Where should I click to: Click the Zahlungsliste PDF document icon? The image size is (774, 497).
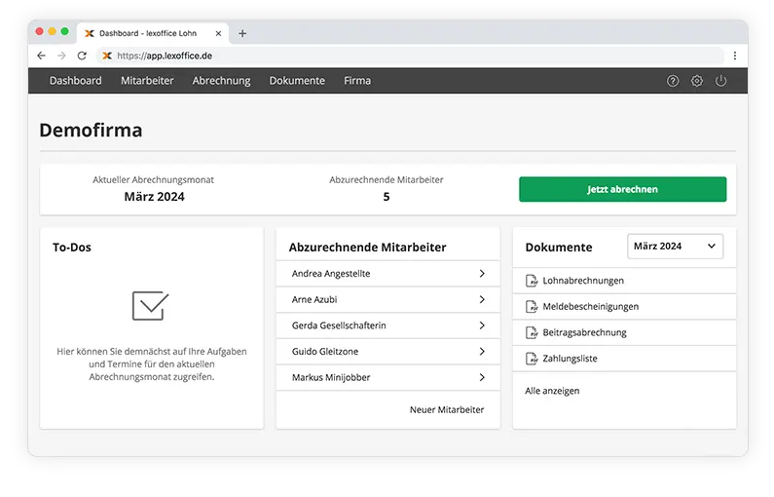point(532,359)
